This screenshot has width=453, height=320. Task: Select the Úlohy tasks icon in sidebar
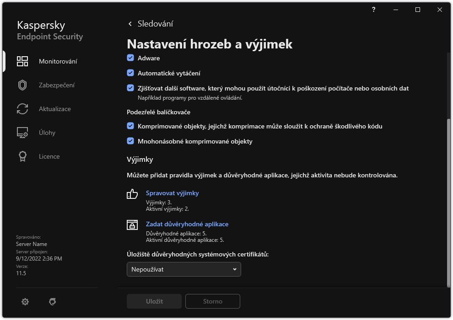coord(22,132)
